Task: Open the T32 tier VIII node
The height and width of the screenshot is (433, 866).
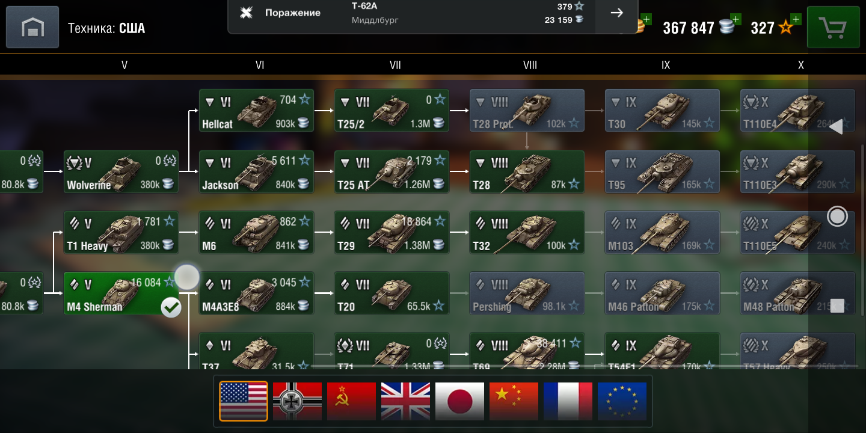Action: (x=527, y=232)
